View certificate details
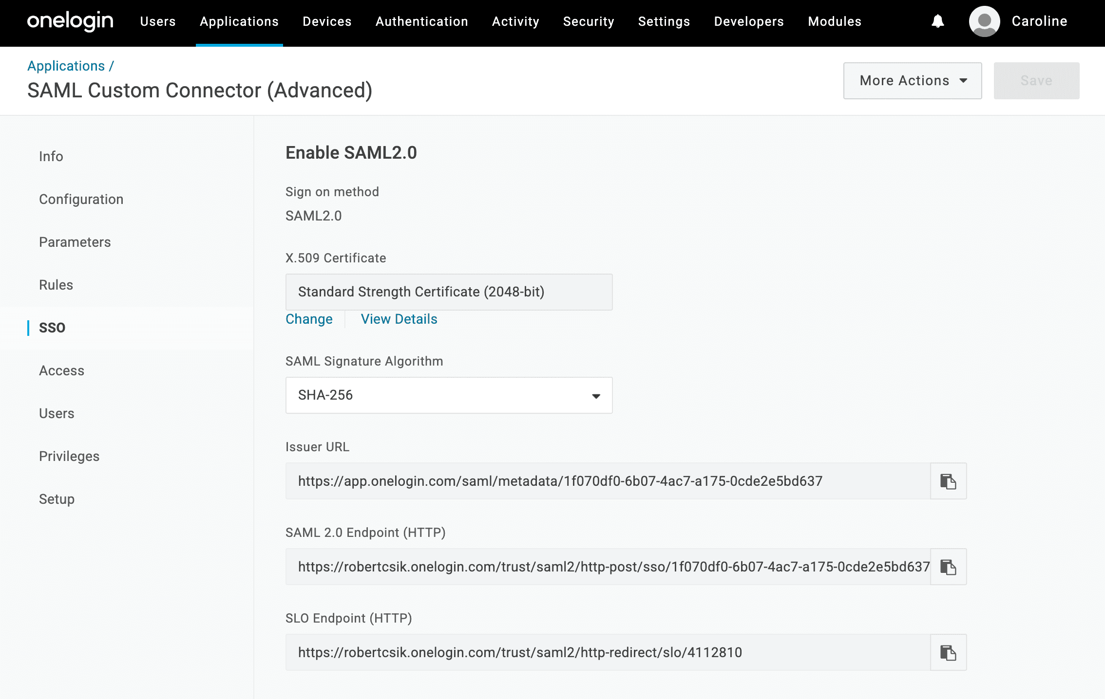The width and height of the screenshot is (1105, 699). pos(399,319)
